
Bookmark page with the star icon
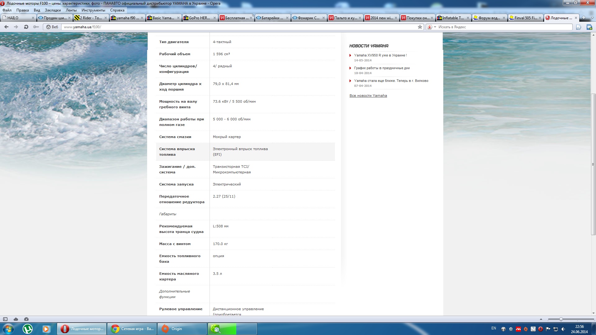(x=420, y=27)
